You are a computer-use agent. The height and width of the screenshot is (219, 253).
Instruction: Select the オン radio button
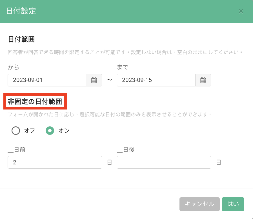[50, 130]
